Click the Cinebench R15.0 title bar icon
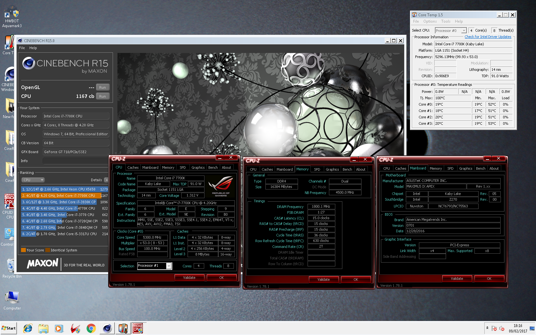536x335 pixels. pos(20,41)
